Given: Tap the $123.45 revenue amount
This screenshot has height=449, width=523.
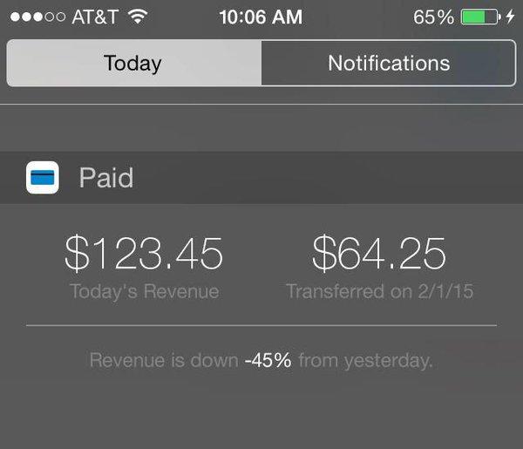Looking at the screenshot, I should pyautogui.click(x=144, y=253).
